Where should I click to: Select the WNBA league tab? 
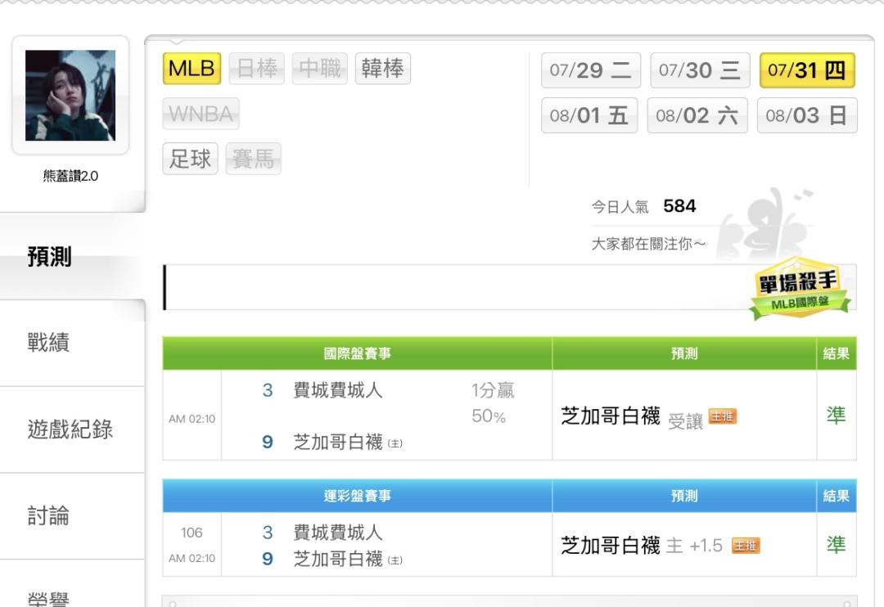(x=201, y=114)
